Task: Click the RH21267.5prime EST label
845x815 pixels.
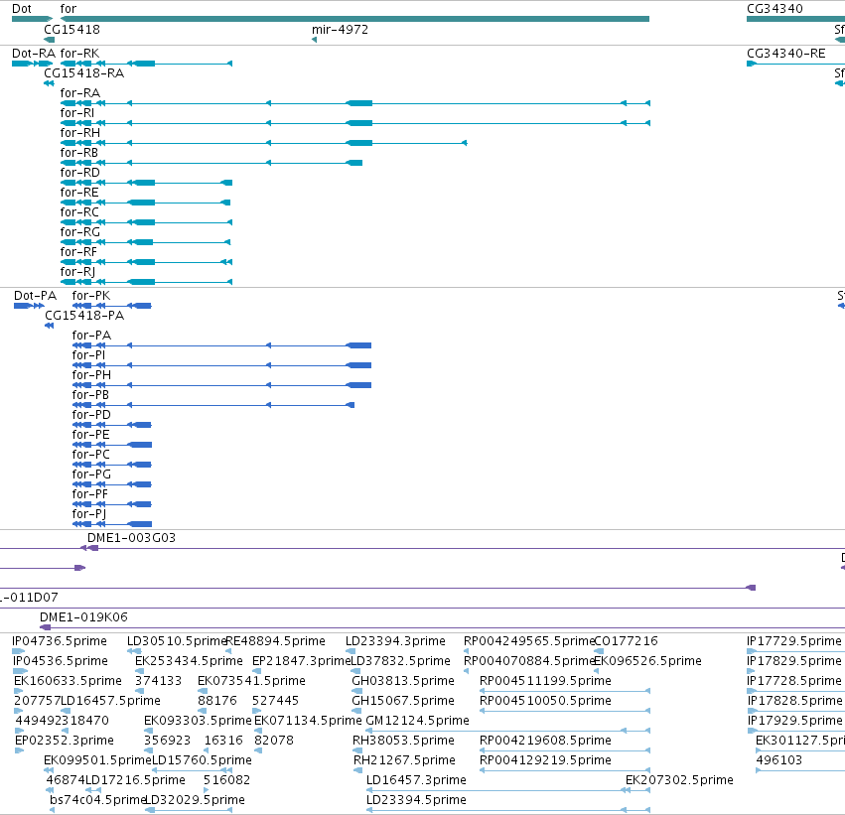Action: pos(404,760)
